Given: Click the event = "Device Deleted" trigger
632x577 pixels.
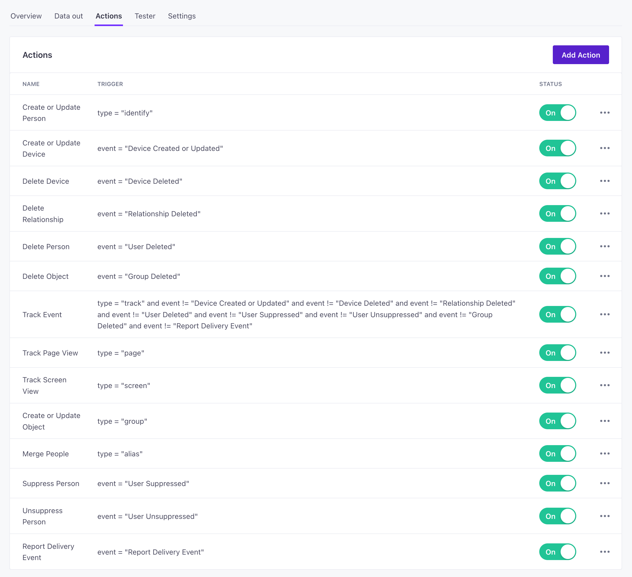Looking at the screenshot, I should tap(140, 181).
